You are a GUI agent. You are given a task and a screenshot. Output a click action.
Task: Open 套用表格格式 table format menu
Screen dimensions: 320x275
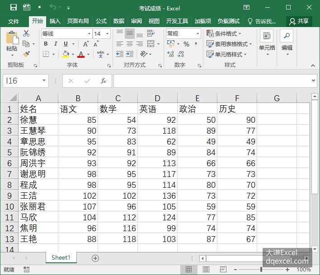[229, 44]
